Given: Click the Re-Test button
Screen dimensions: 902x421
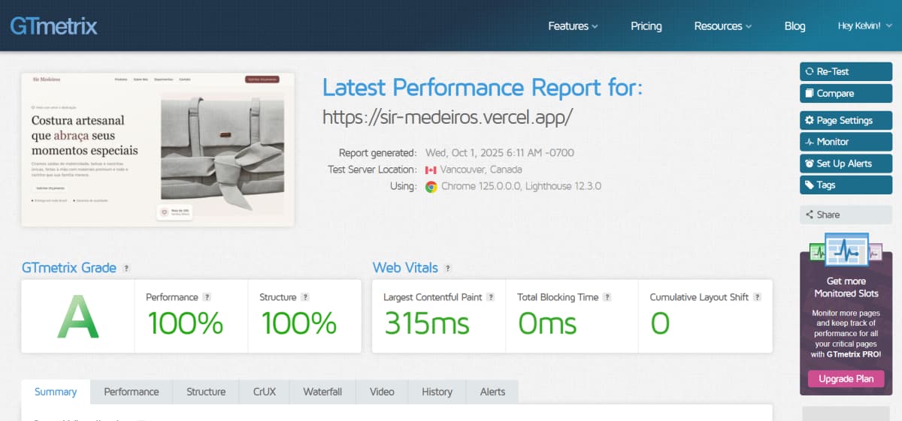Looking at the screenshot, I should pos(846,71).
